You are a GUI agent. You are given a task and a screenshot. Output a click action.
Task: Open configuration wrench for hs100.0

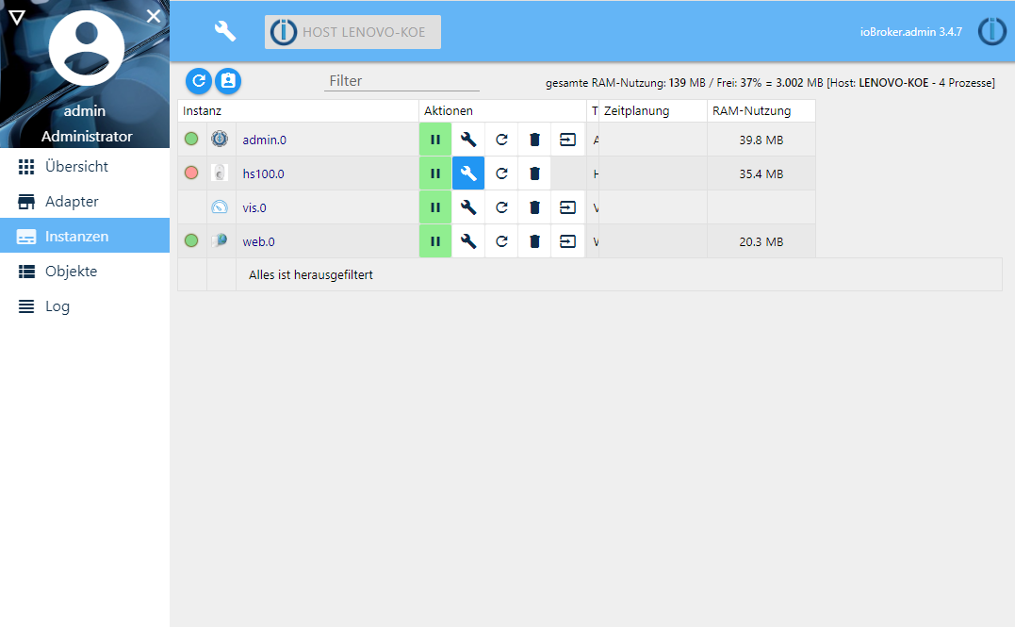coord(468,173)
